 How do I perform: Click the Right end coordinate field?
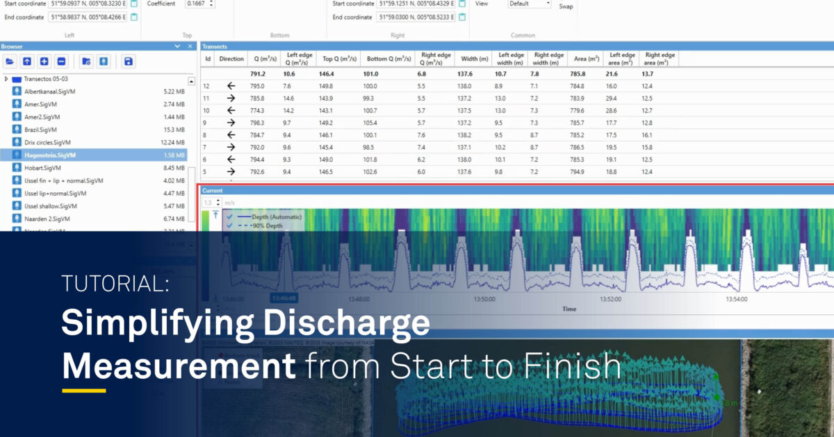tap(416, 17)
